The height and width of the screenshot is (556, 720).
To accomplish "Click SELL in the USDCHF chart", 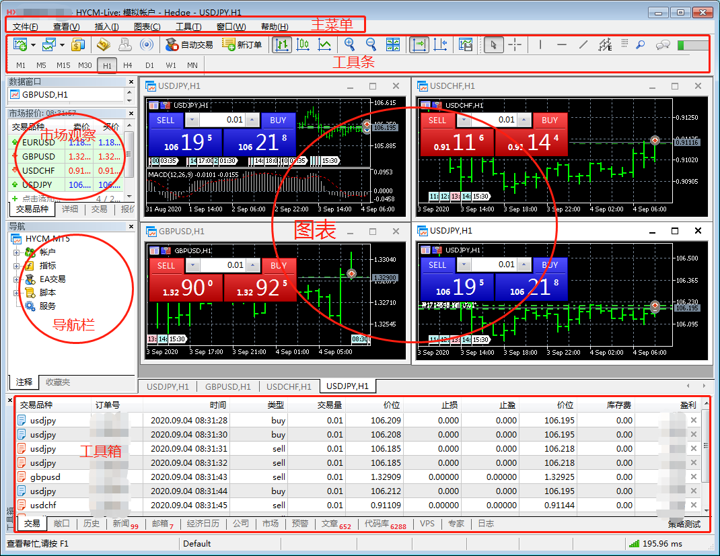I will [x=437, y=120].
